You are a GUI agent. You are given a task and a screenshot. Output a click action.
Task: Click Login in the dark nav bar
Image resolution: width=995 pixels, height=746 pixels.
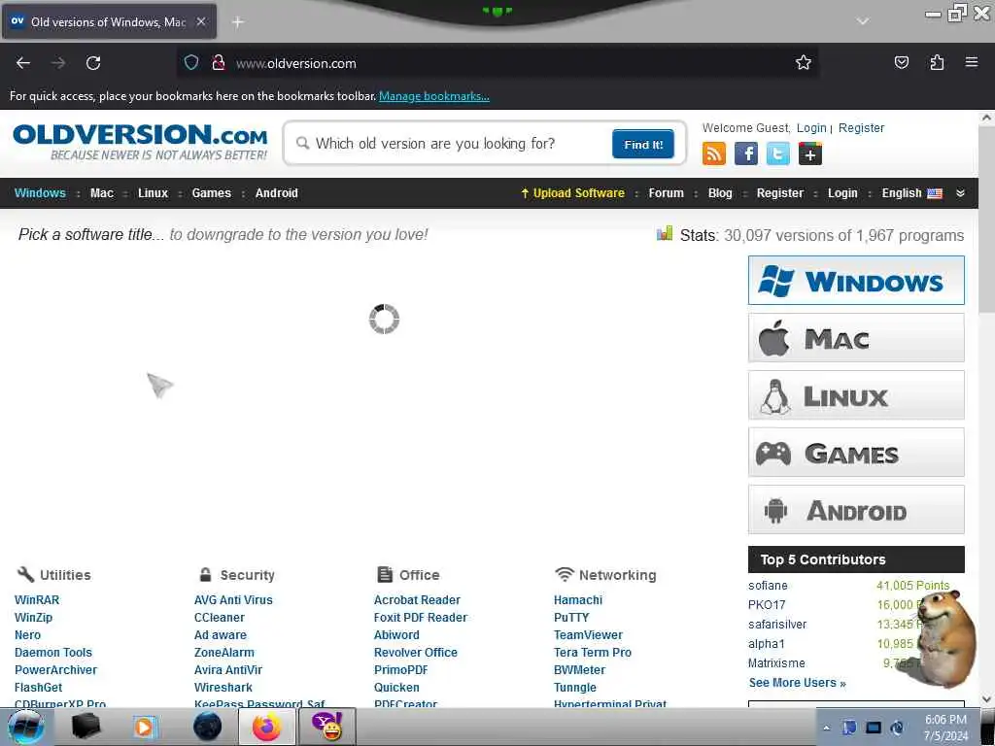pyautogui.click(x=842, y=193)
